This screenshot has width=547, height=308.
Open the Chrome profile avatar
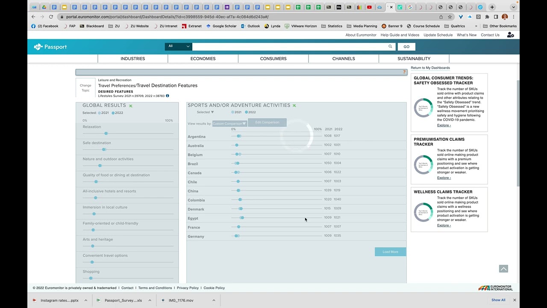point(505,17)
